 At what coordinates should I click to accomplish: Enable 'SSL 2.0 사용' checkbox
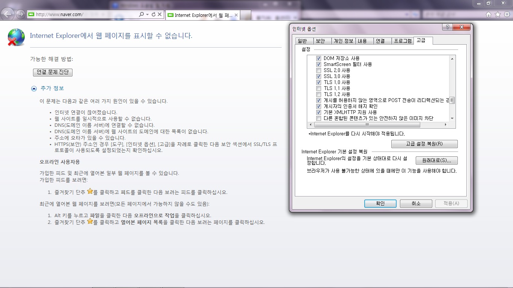point(319,70)
